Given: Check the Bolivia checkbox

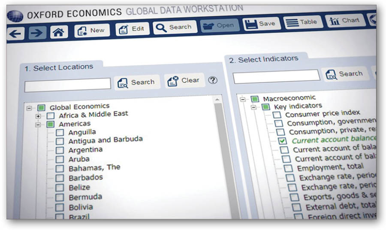Looking at the screenshot, I should (60, 207).
